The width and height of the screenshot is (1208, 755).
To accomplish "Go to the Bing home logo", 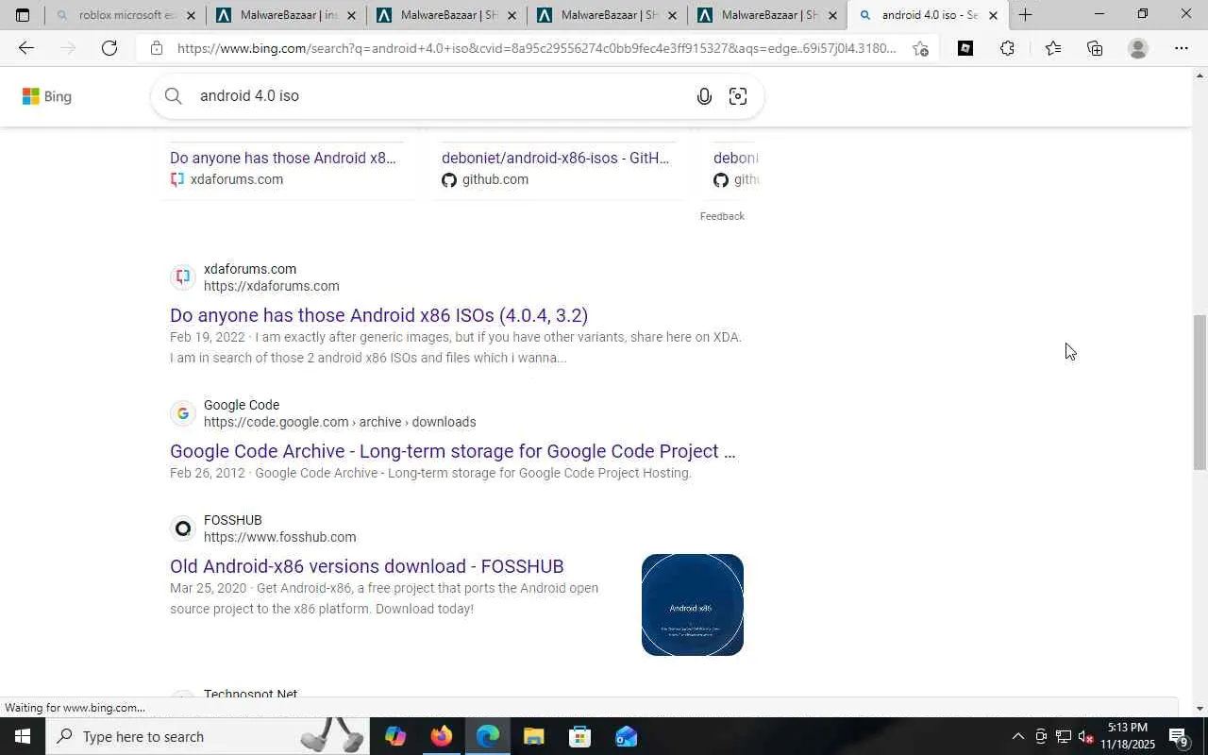I will [47, 96].
